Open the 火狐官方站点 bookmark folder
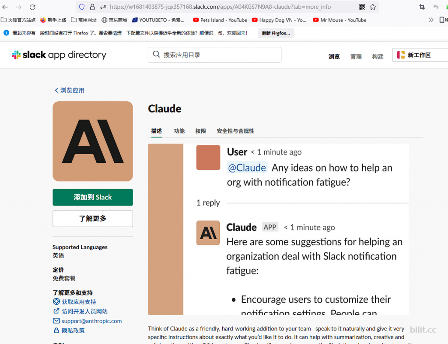The height and width of the screenshot is (344, 448). 18,20
